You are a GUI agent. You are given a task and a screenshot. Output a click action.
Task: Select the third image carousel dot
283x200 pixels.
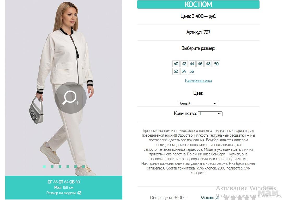(x=60, y=167)
